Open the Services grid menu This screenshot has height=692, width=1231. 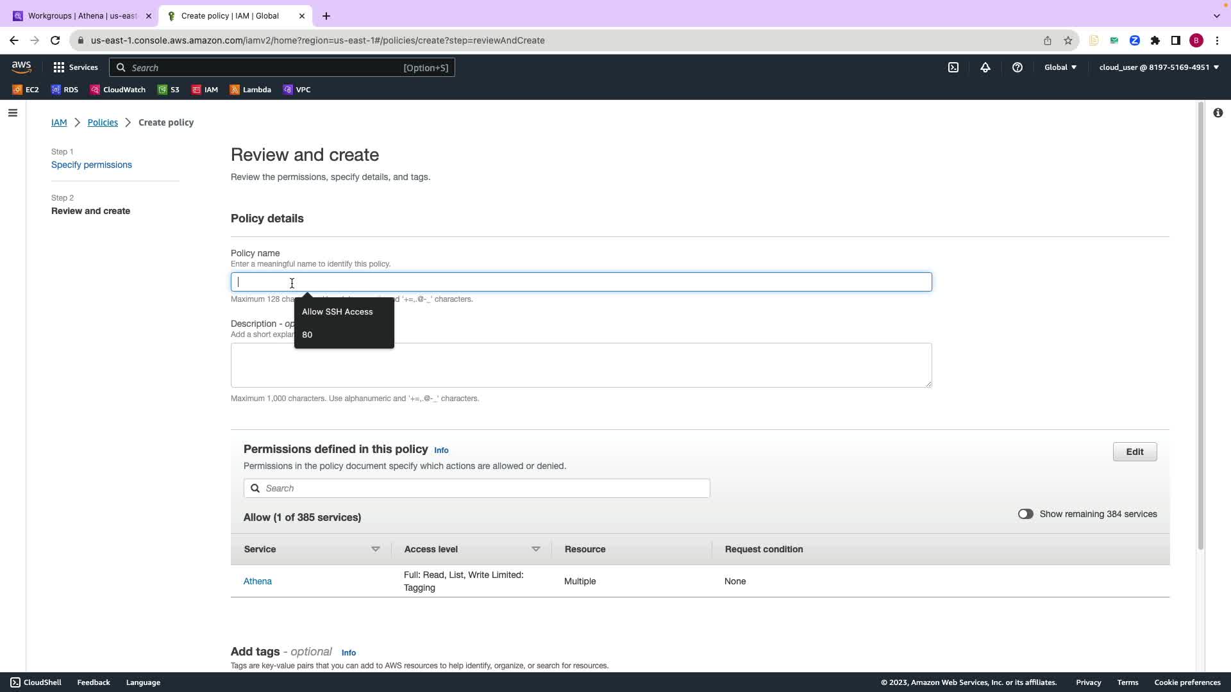(x=76, y=67)
